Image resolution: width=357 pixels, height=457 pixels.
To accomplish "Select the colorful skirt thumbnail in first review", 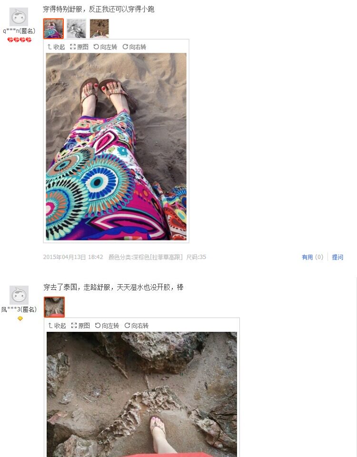I will [53, 29].
